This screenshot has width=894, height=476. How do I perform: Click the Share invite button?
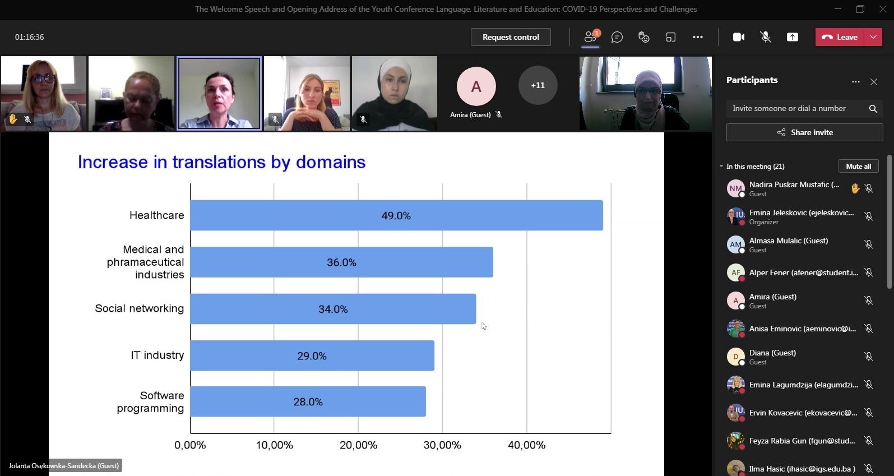804,132
